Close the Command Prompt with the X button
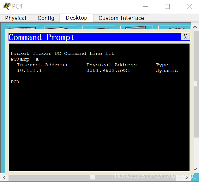199x182 pixels. click(x=185, y=37)
